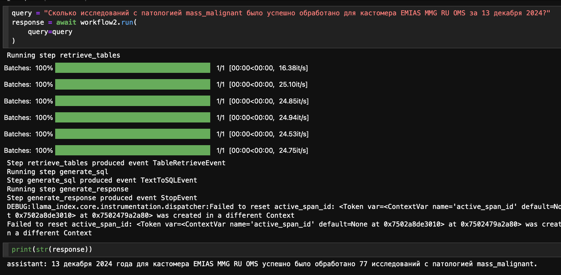Click the assistant response output text
The width and height of the screenshot is (561, 275).
click(x=272, y=264)
